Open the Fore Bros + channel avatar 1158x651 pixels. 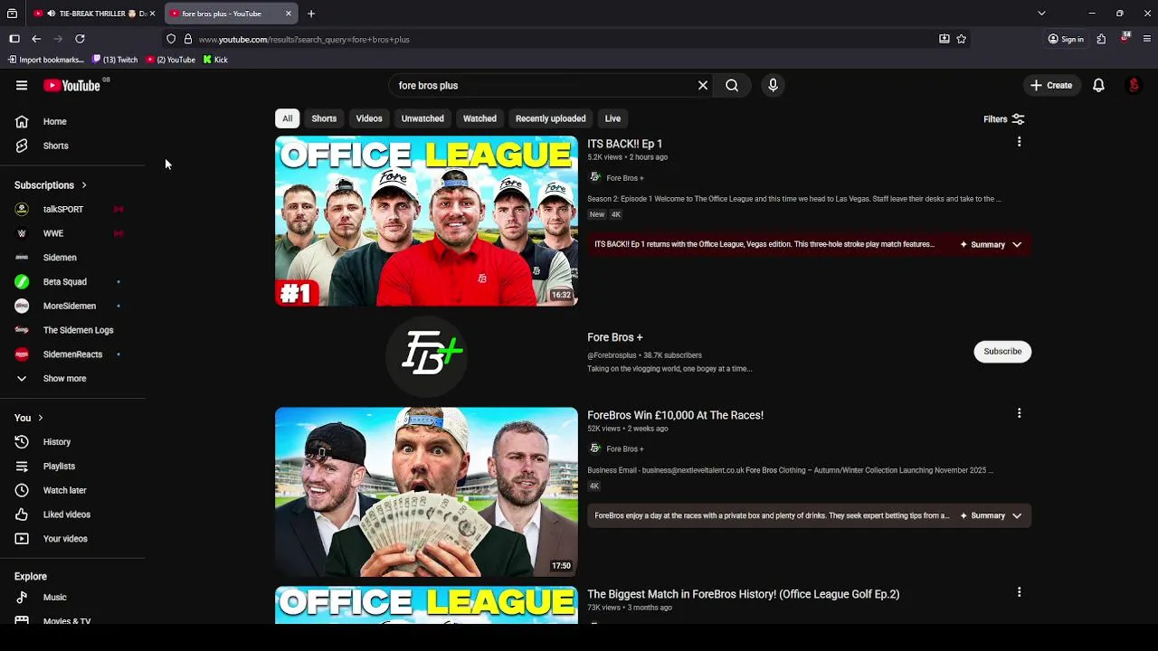[x=426, y=354]
